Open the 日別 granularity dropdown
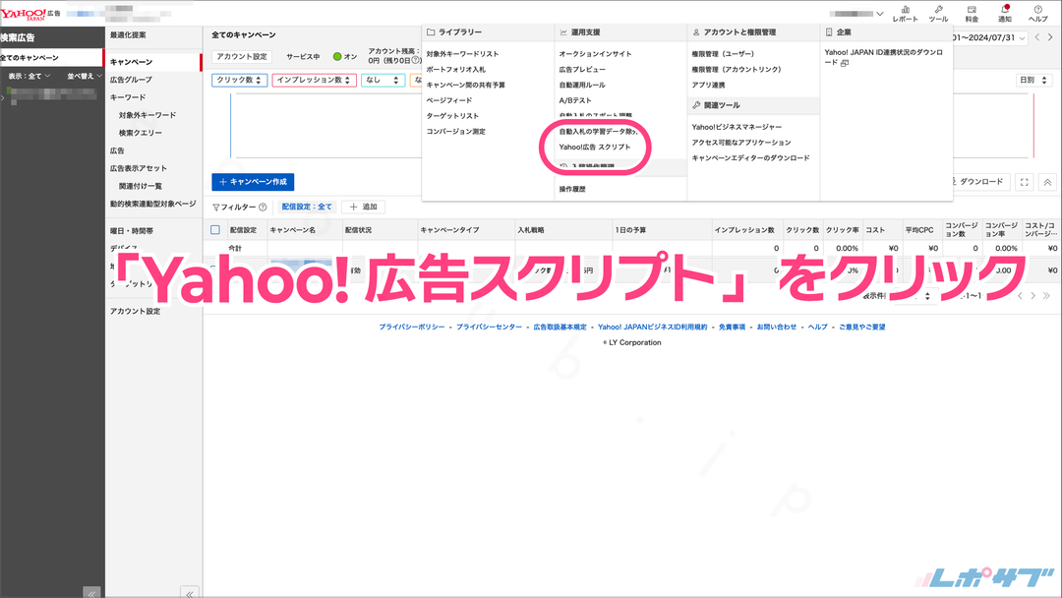This screenshot has height=598, width=1062. tap(1033, 80)
